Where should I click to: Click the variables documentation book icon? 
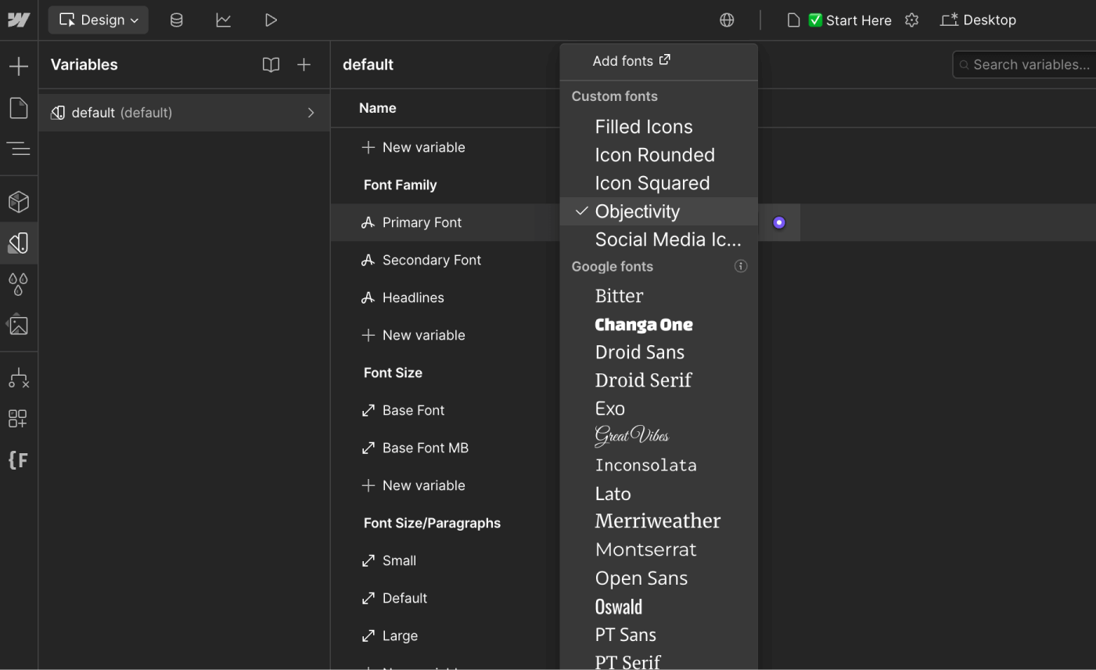pyautogui.click(x=271, y=65)
